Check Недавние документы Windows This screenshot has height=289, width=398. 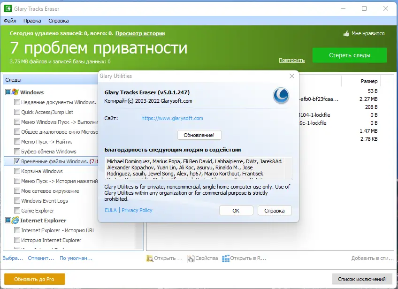pyautogui.click(x=17, y=102)
